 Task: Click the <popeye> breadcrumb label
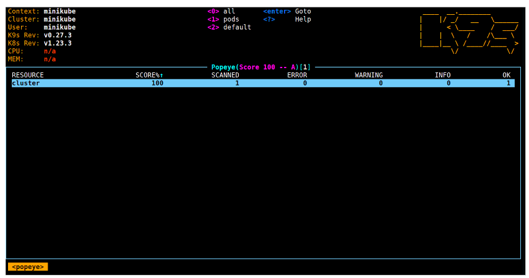tap(28, 267)
